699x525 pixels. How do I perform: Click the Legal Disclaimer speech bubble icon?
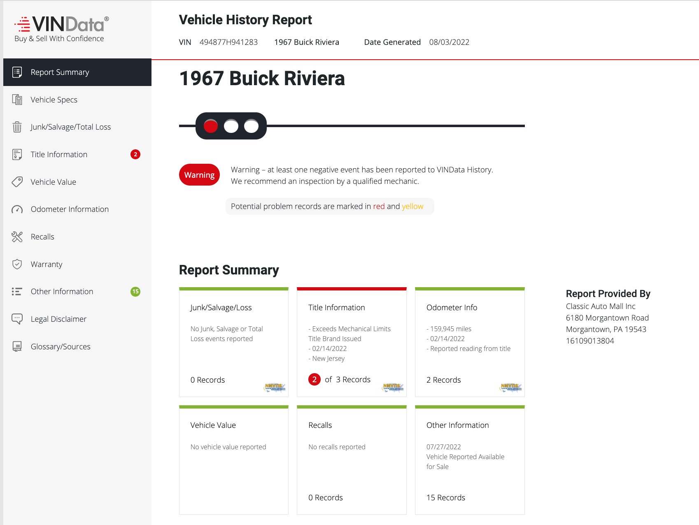click(17, 319)
